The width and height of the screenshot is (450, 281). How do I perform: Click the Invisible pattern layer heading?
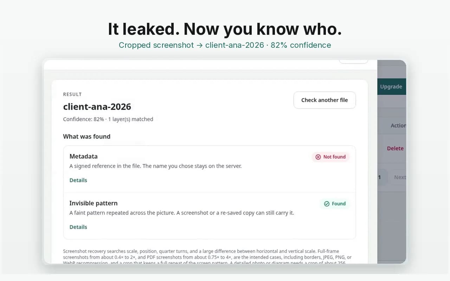point(93,203)
